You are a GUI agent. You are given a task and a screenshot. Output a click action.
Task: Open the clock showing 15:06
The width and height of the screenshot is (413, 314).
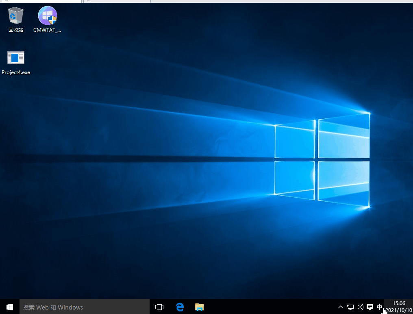coord(398,307)
